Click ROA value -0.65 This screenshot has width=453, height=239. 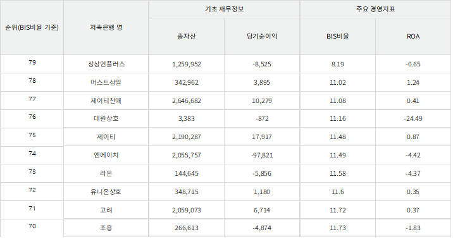(x=413, y=64)
